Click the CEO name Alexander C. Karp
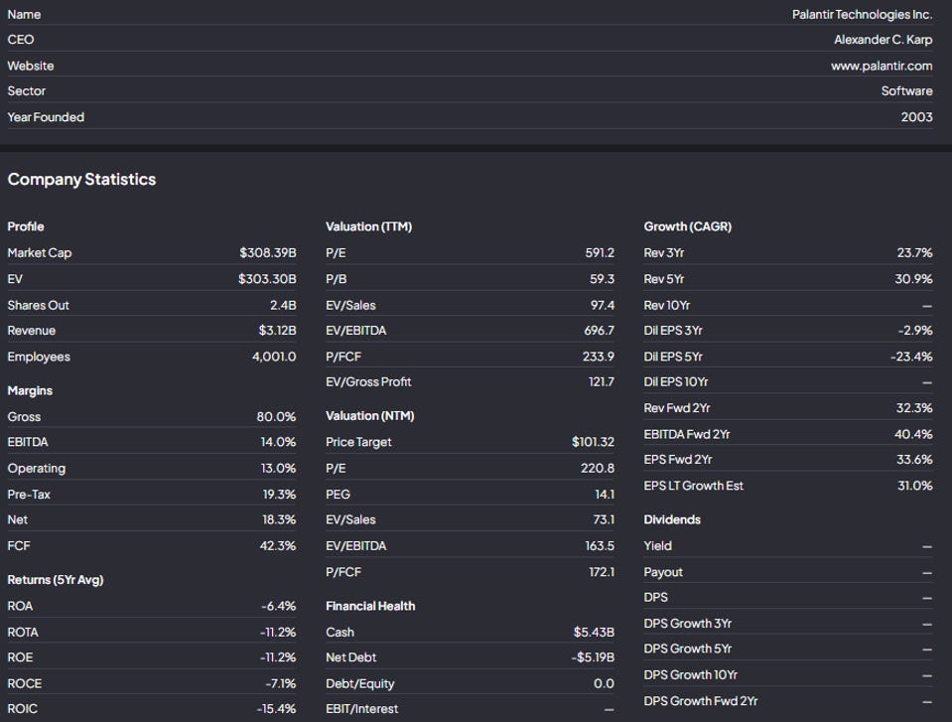Viewport: 952px width, 722px height. pos(883,40)
